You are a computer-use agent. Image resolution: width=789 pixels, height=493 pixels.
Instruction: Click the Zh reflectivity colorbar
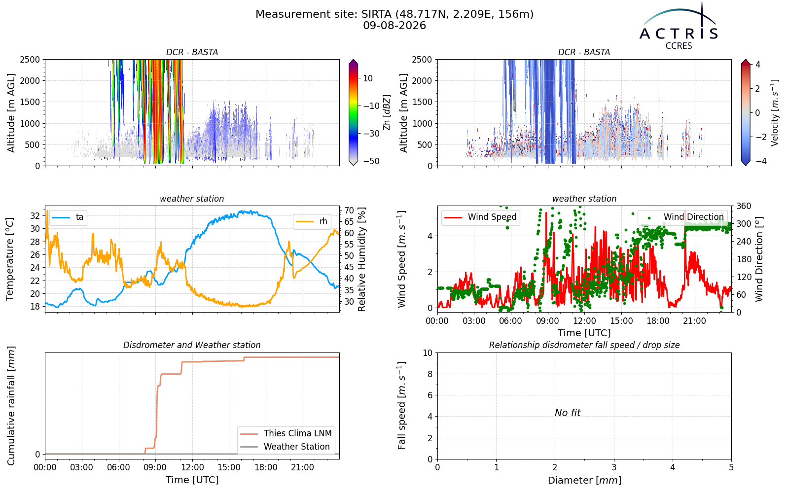pos(354,112)
